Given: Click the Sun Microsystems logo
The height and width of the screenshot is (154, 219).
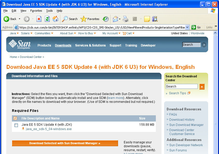Looking at the screenshot, I should point(20,44).
